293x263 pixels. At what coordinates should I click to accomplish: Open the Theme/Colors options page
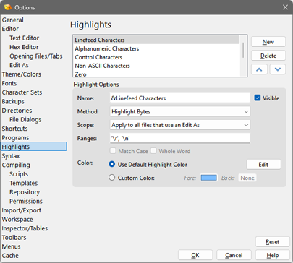(x=22, y=74)
